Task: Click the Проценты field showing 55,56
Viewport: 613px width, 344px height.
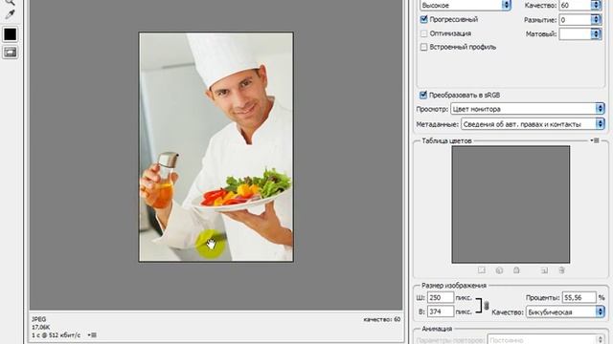Action: [579, 297]
